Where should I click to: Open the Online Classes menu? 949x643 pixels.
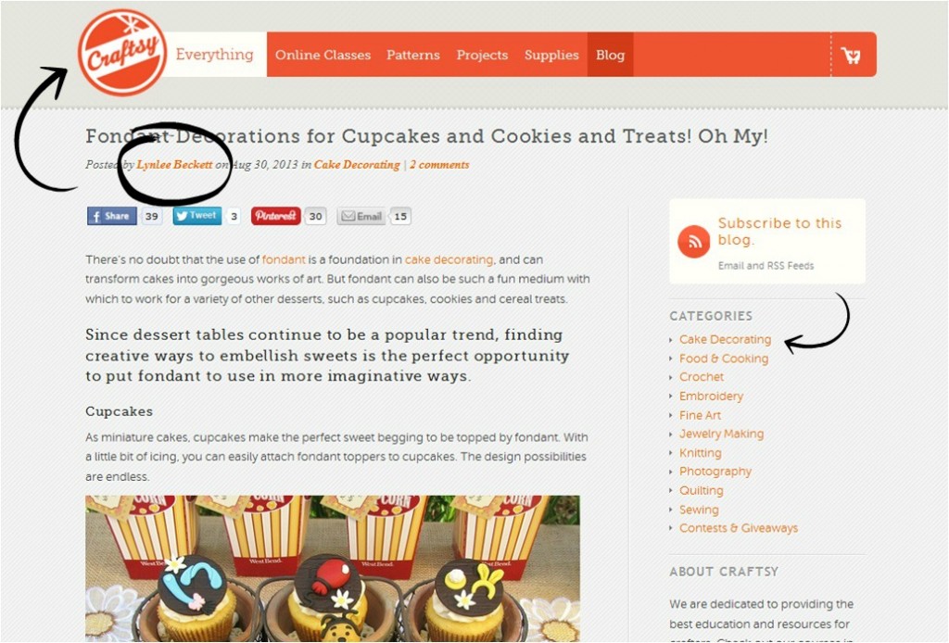(x=323, y=55)
